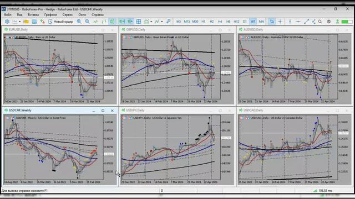Switch to M30 timeframe

[195, 22]
